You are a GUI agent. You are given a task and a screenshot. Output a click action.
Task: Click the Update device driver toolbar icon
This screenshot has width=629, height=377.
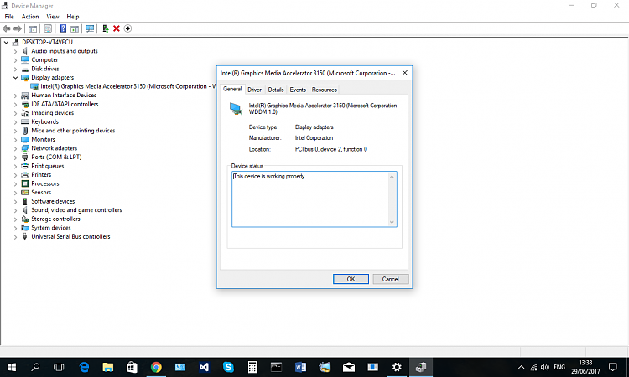(106, 28)
